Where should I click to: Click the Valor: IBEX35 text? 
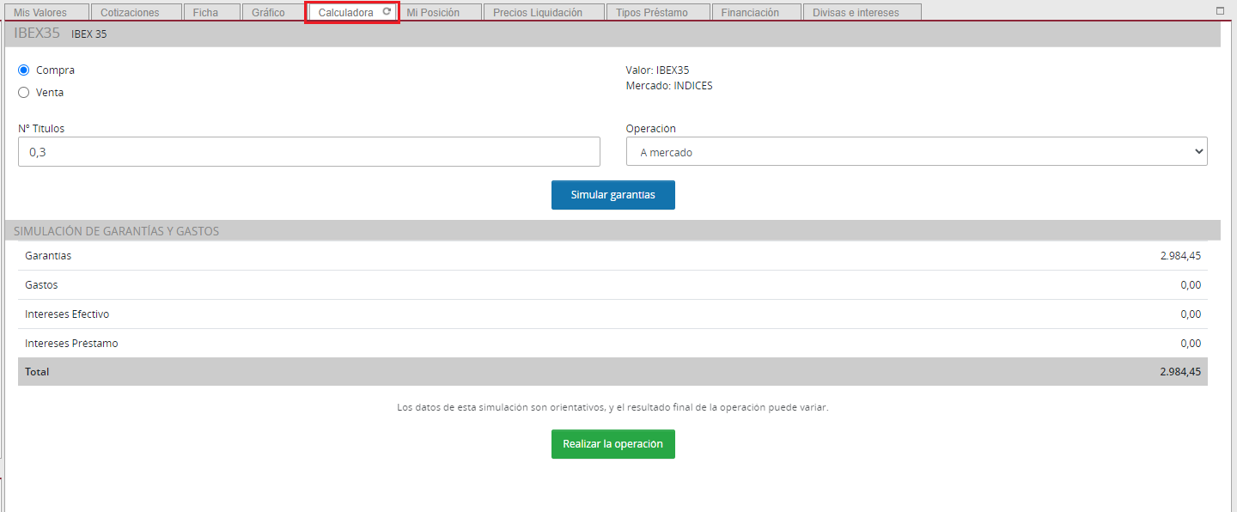[x=657, y=70]
